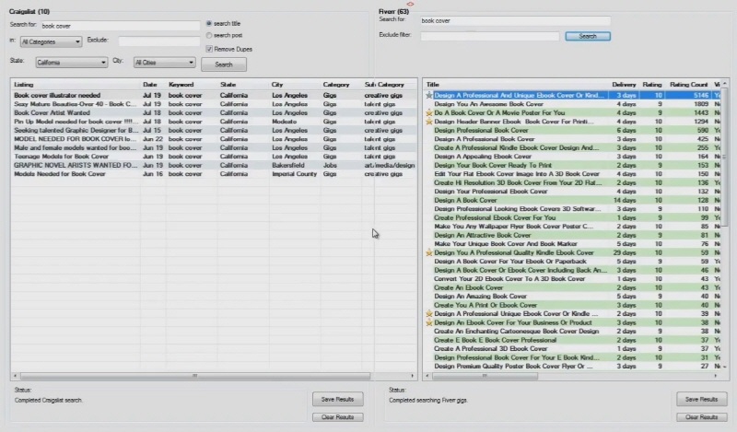Click left arrow of Craigslist horizontal scrollbar
Image resolution: width=737 pixels, height=432 pixels.
pyautogui.click(x=16, y=376)
